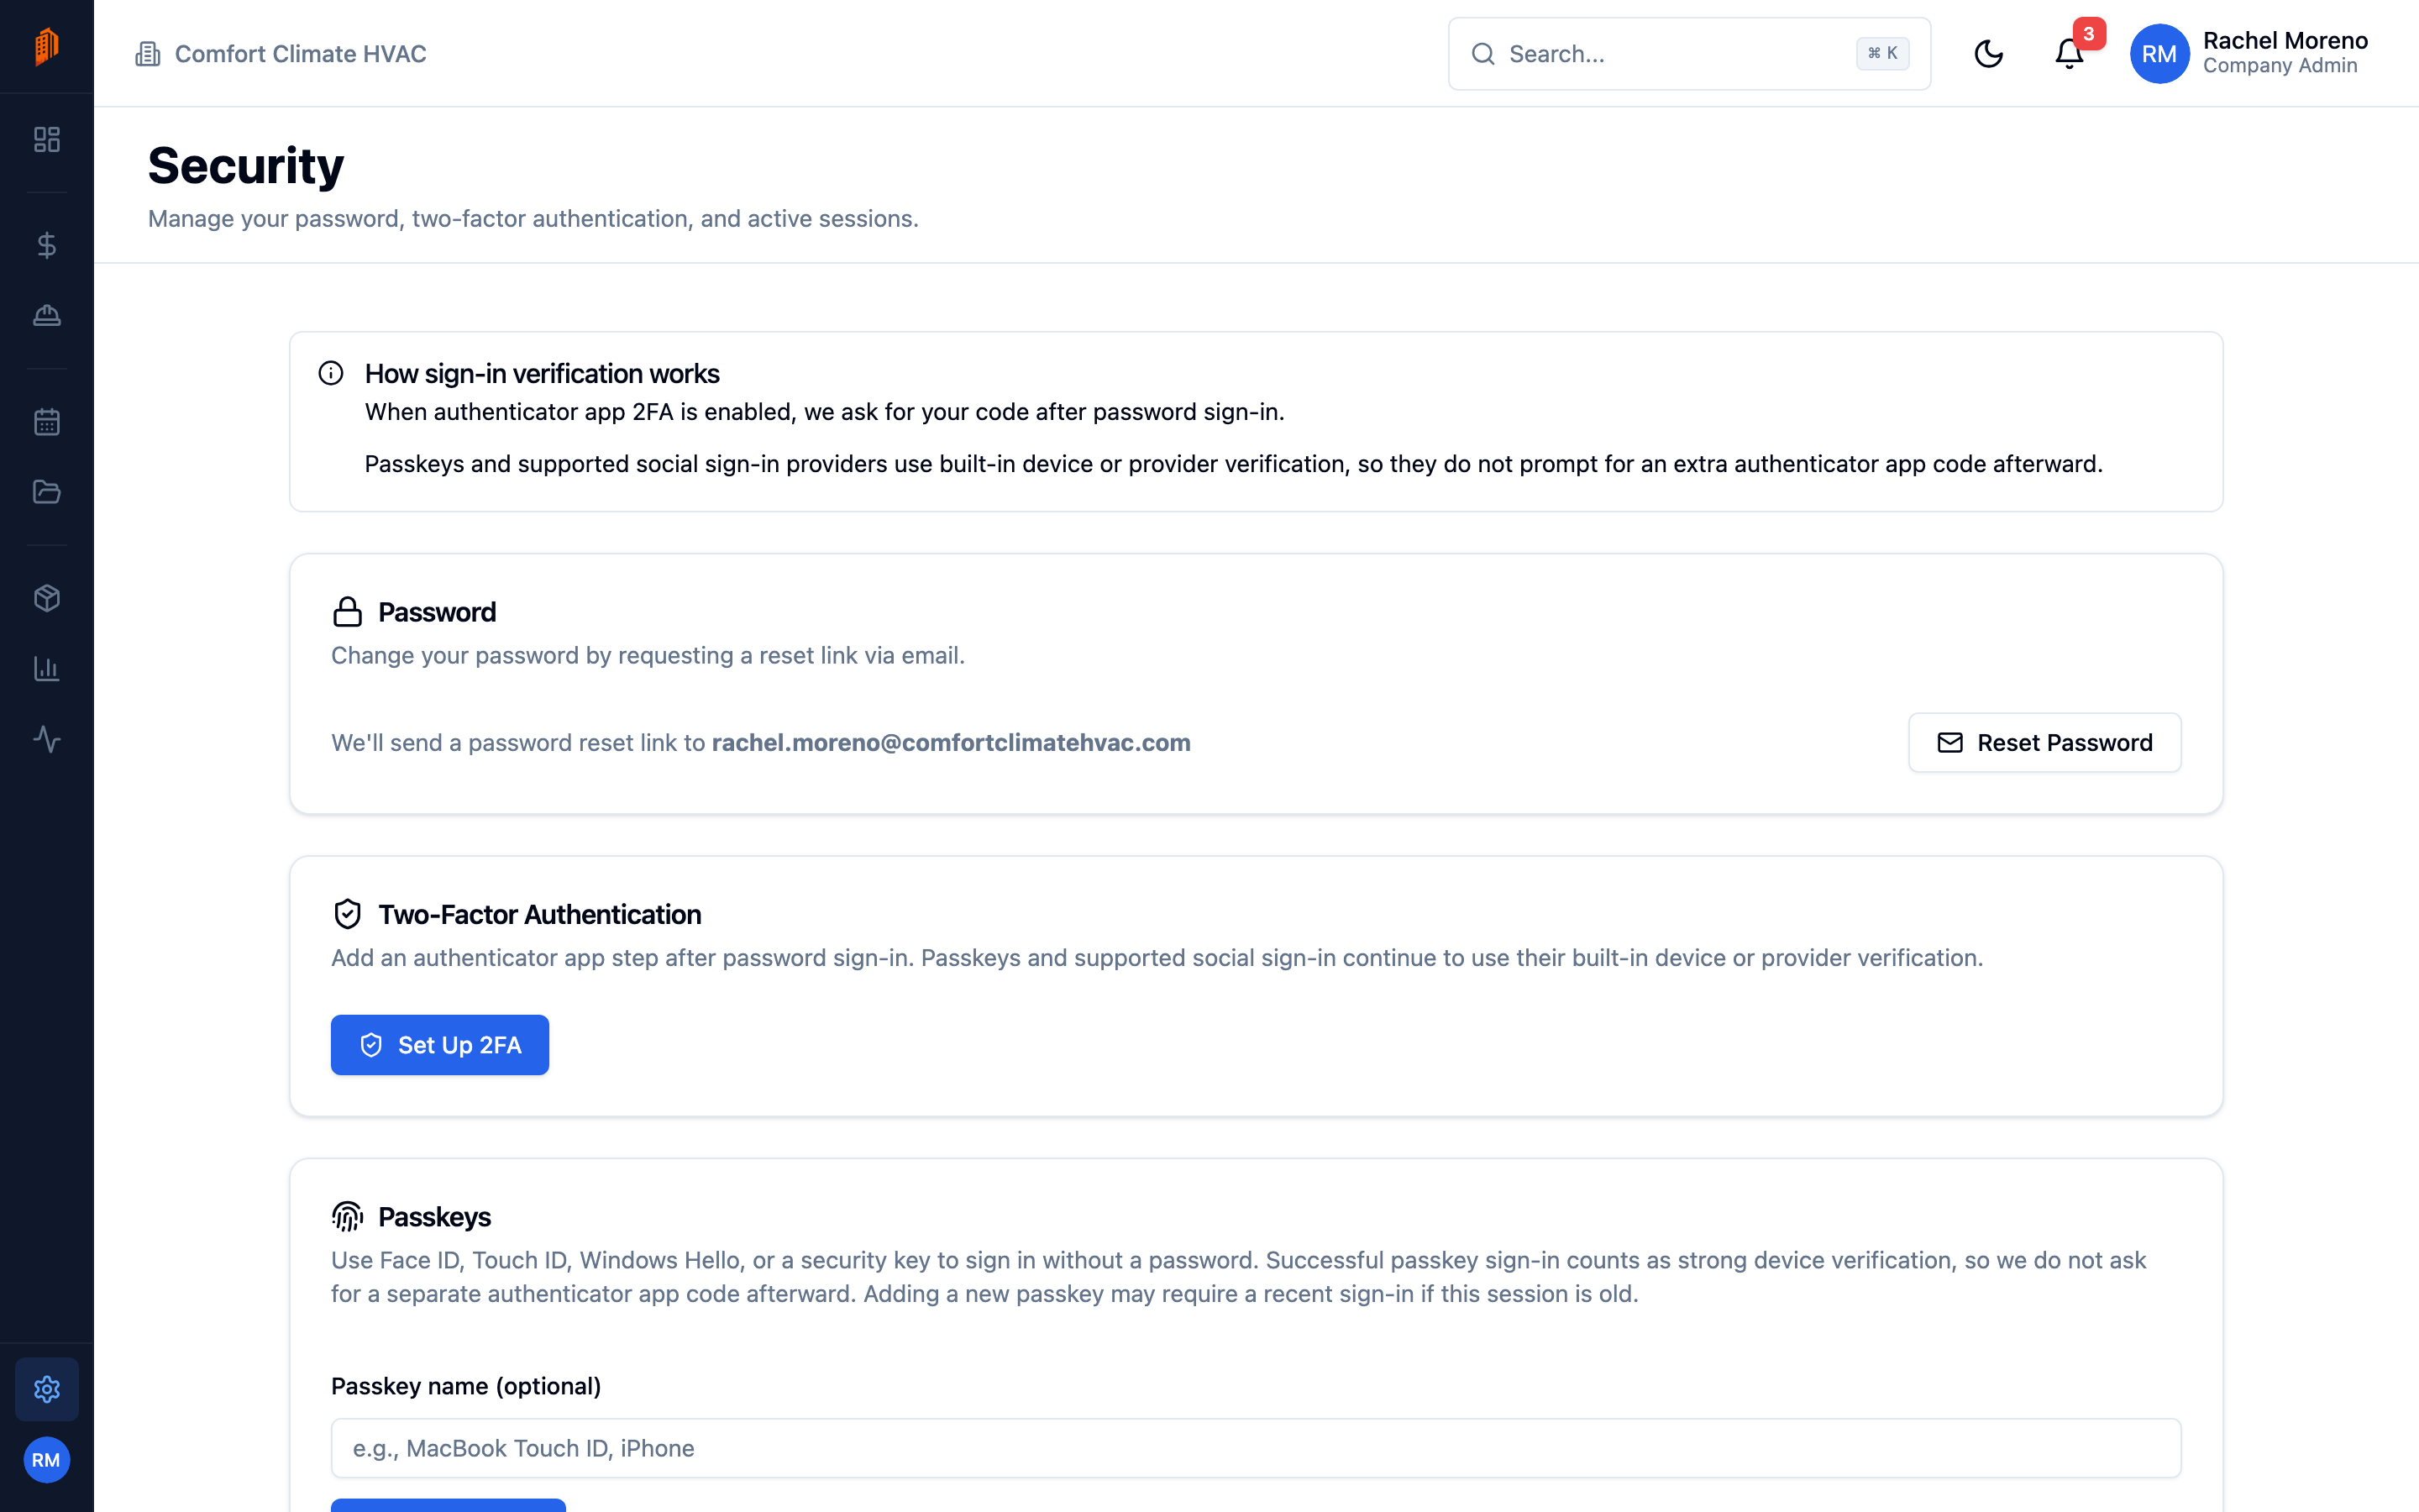Click the fingerprint icon beside Passkeys heading
Viewport: 2419px width, 1512px height.
348,1217
